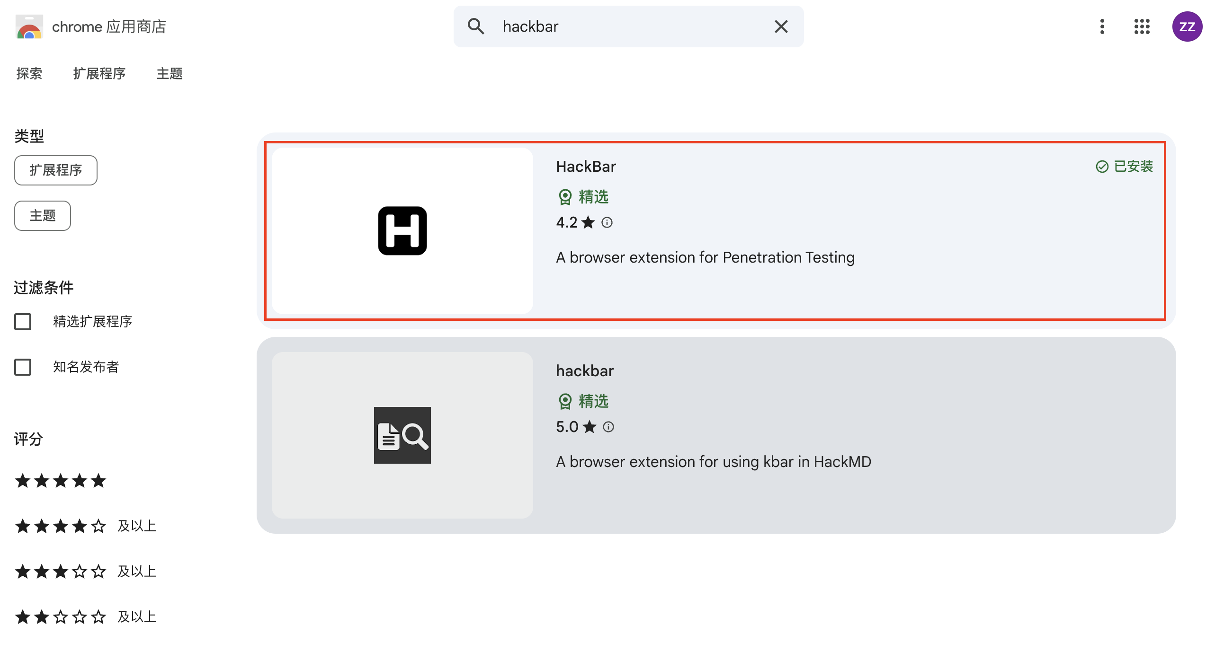This screenshot has height=652, width=1215.
Task: Click the 评分 heading
Action: pyautogui.click(x=28, y=439)
